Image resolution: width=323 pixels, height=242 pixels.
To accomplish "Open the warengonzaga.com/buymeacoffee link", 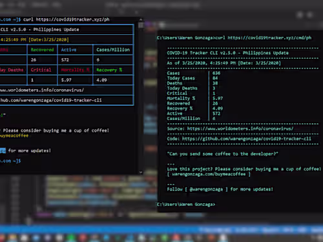I will (209, 174).
